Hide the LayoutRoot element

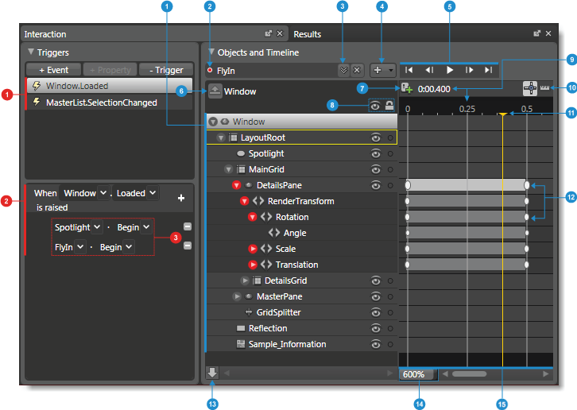point(375,137)
